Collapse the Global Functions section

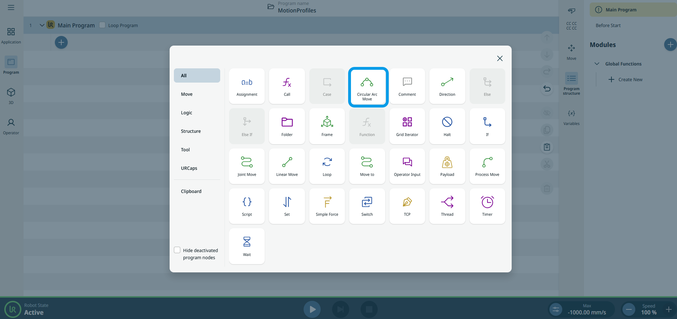[597, 64]
